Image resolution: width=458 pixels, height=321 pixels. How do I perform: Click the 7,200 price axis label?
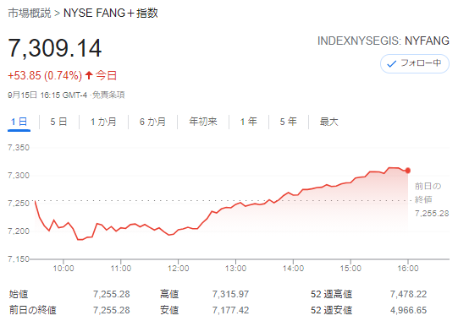[19, 231]
